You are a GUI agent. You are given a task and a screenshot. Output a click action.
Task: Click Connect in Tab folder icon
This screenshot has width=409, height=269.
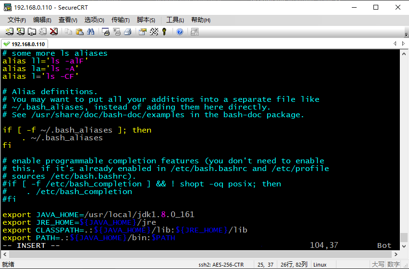coord(32,32)
